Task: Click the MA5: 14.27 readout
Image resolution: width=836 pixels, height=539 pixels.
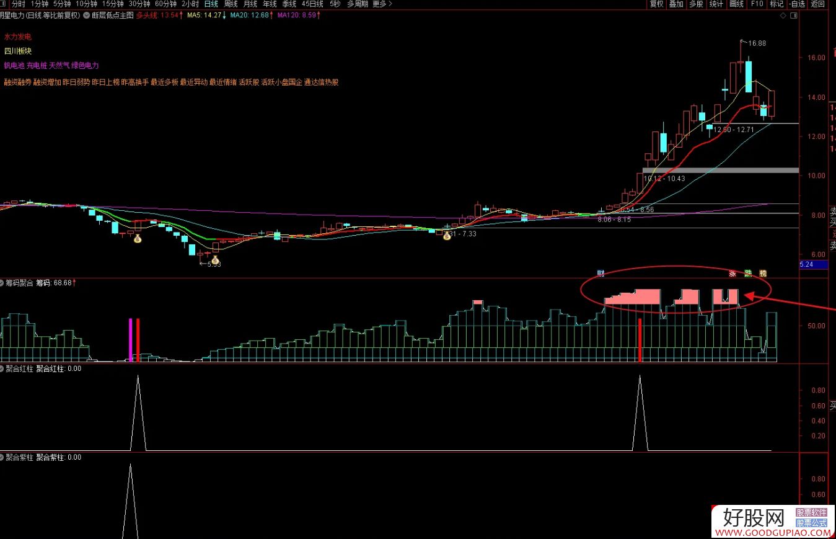Action: coord(205,15)
